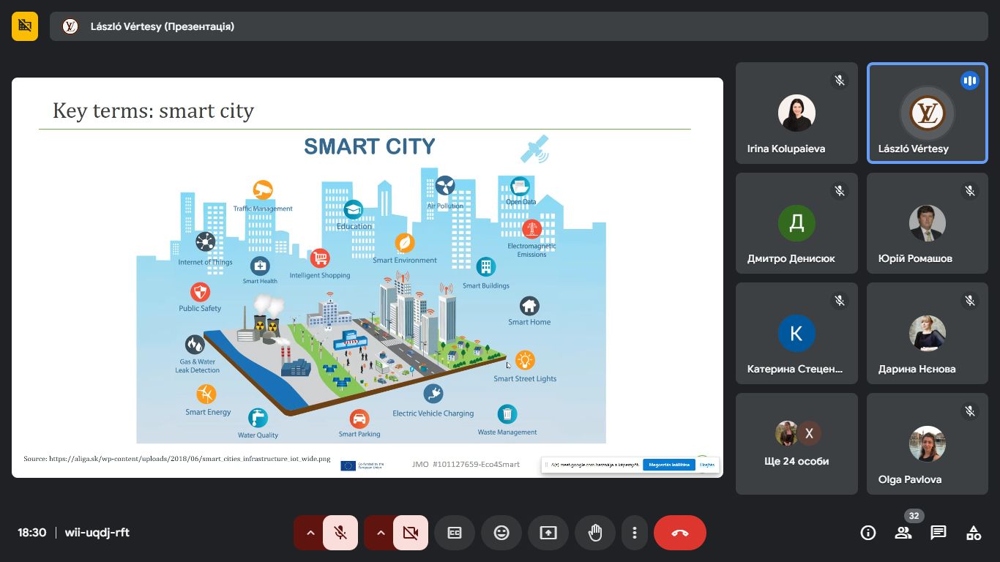The width and height of the screenshot is (1000, 562).
Task: Click 'Megosztás leállítása' stop sharing button
Action: (x=668, y=465)
